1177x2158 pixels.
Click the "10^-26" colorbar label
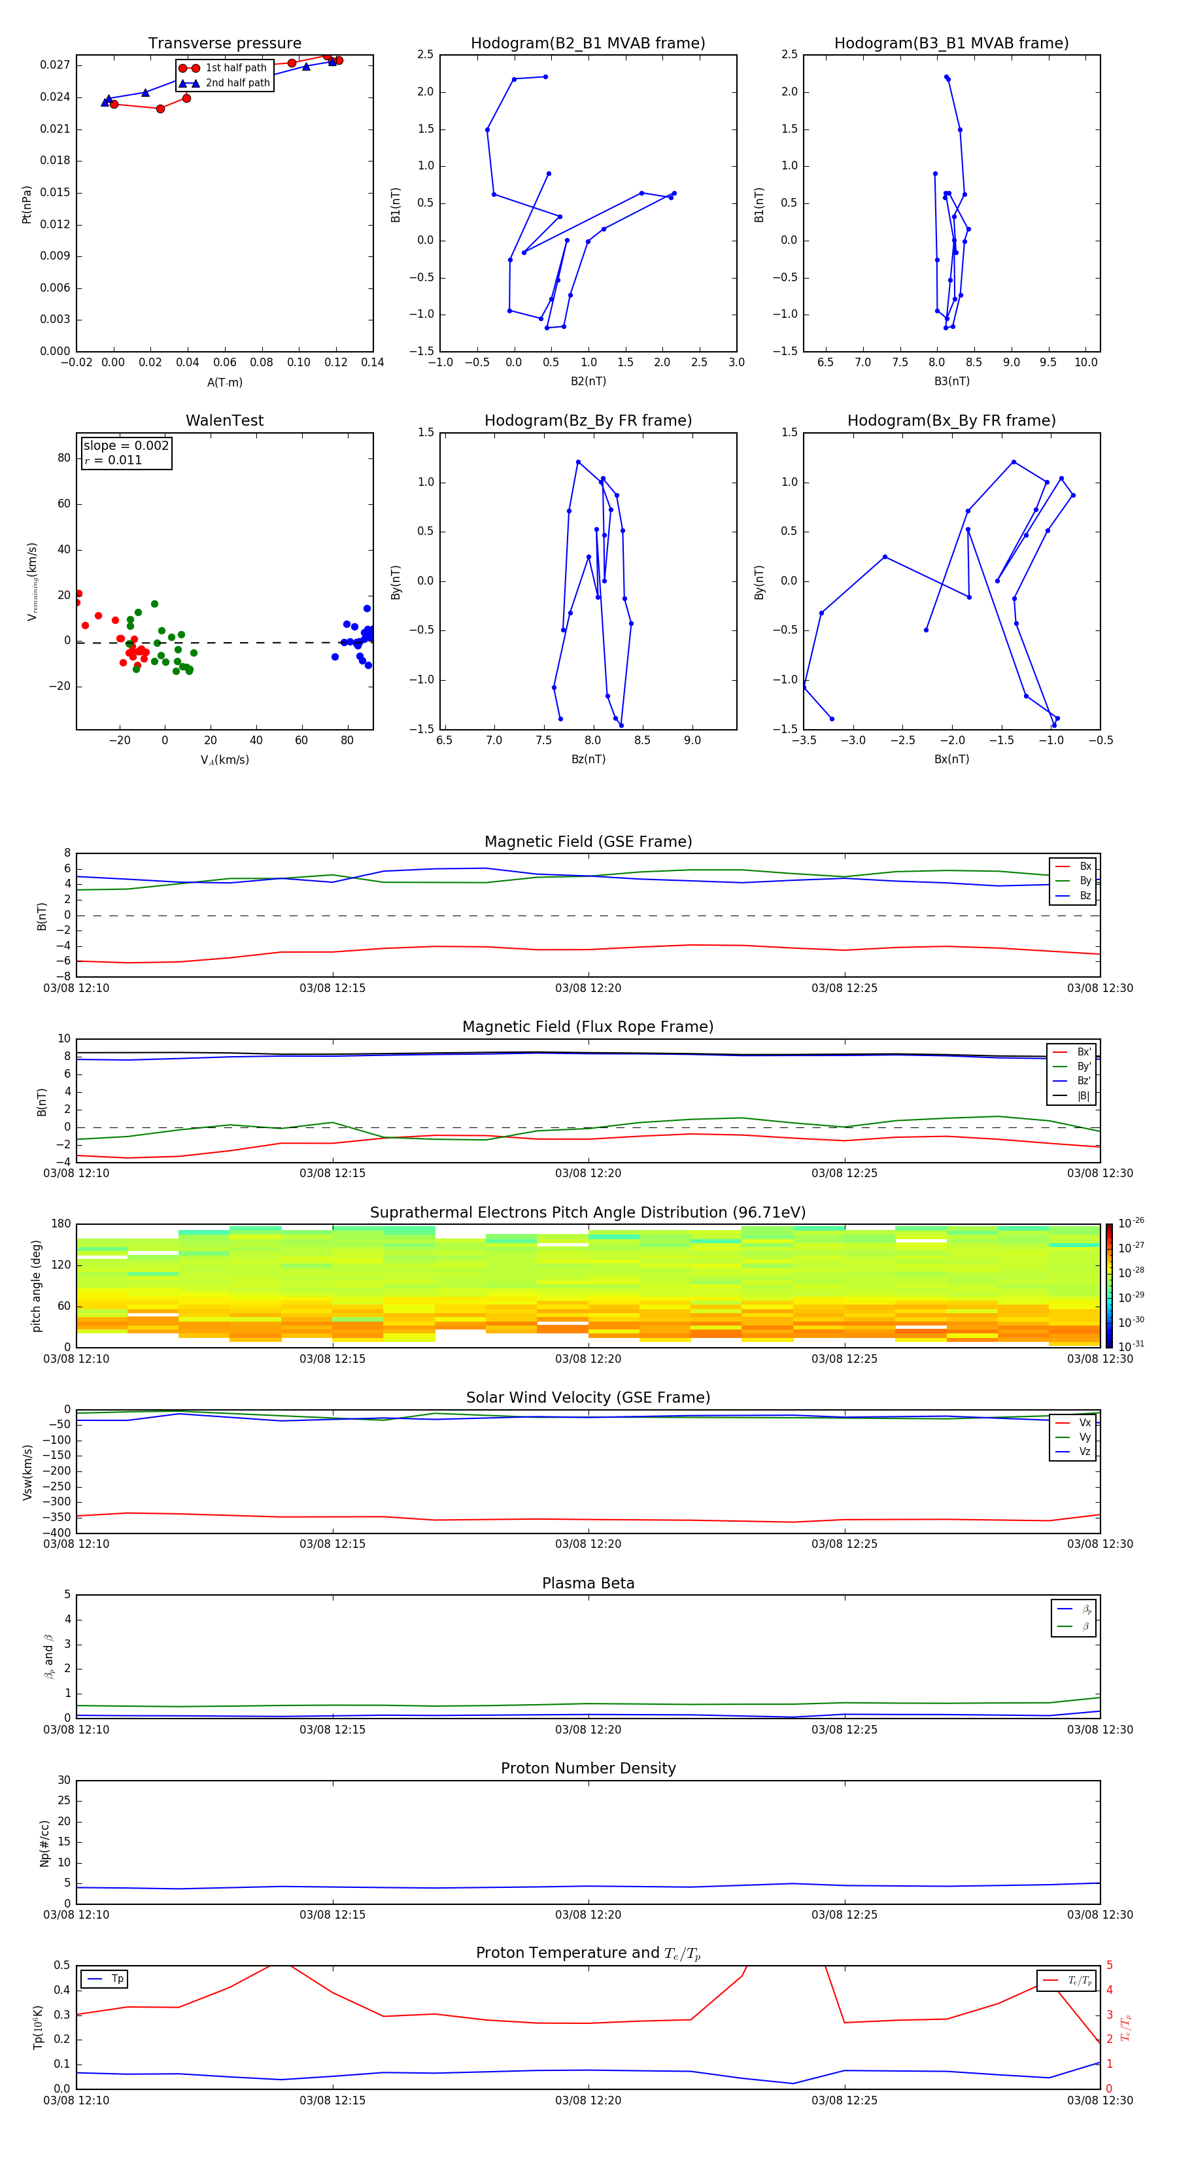[x=1131, y=1223]
